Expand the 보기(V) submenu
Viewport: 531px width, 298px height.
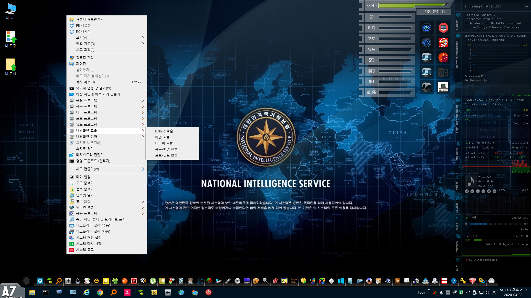coord(107,38)
